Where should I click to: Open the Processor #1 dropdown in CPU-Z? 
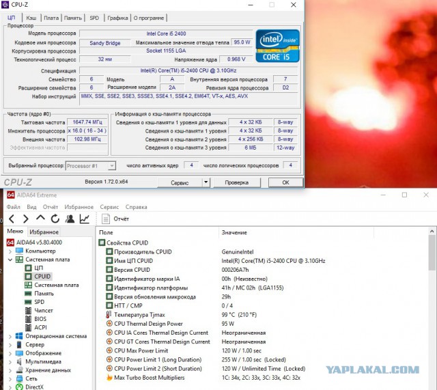[x=112, y=166]
